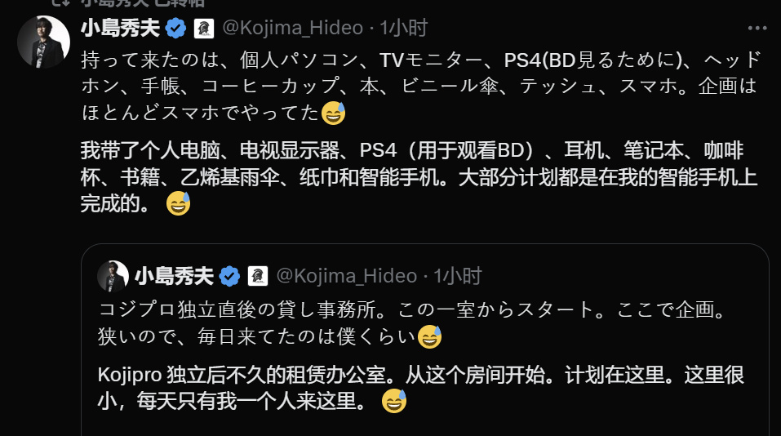Click Chinese translation starting 我带了个人电脑
This screenshot has height=436, width=781.
pos(419,177)
